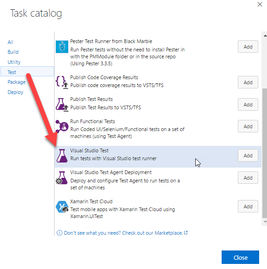Click the scrollbar up arrow
The width and height of the screenshot is (267, 269).
(265, 36)
